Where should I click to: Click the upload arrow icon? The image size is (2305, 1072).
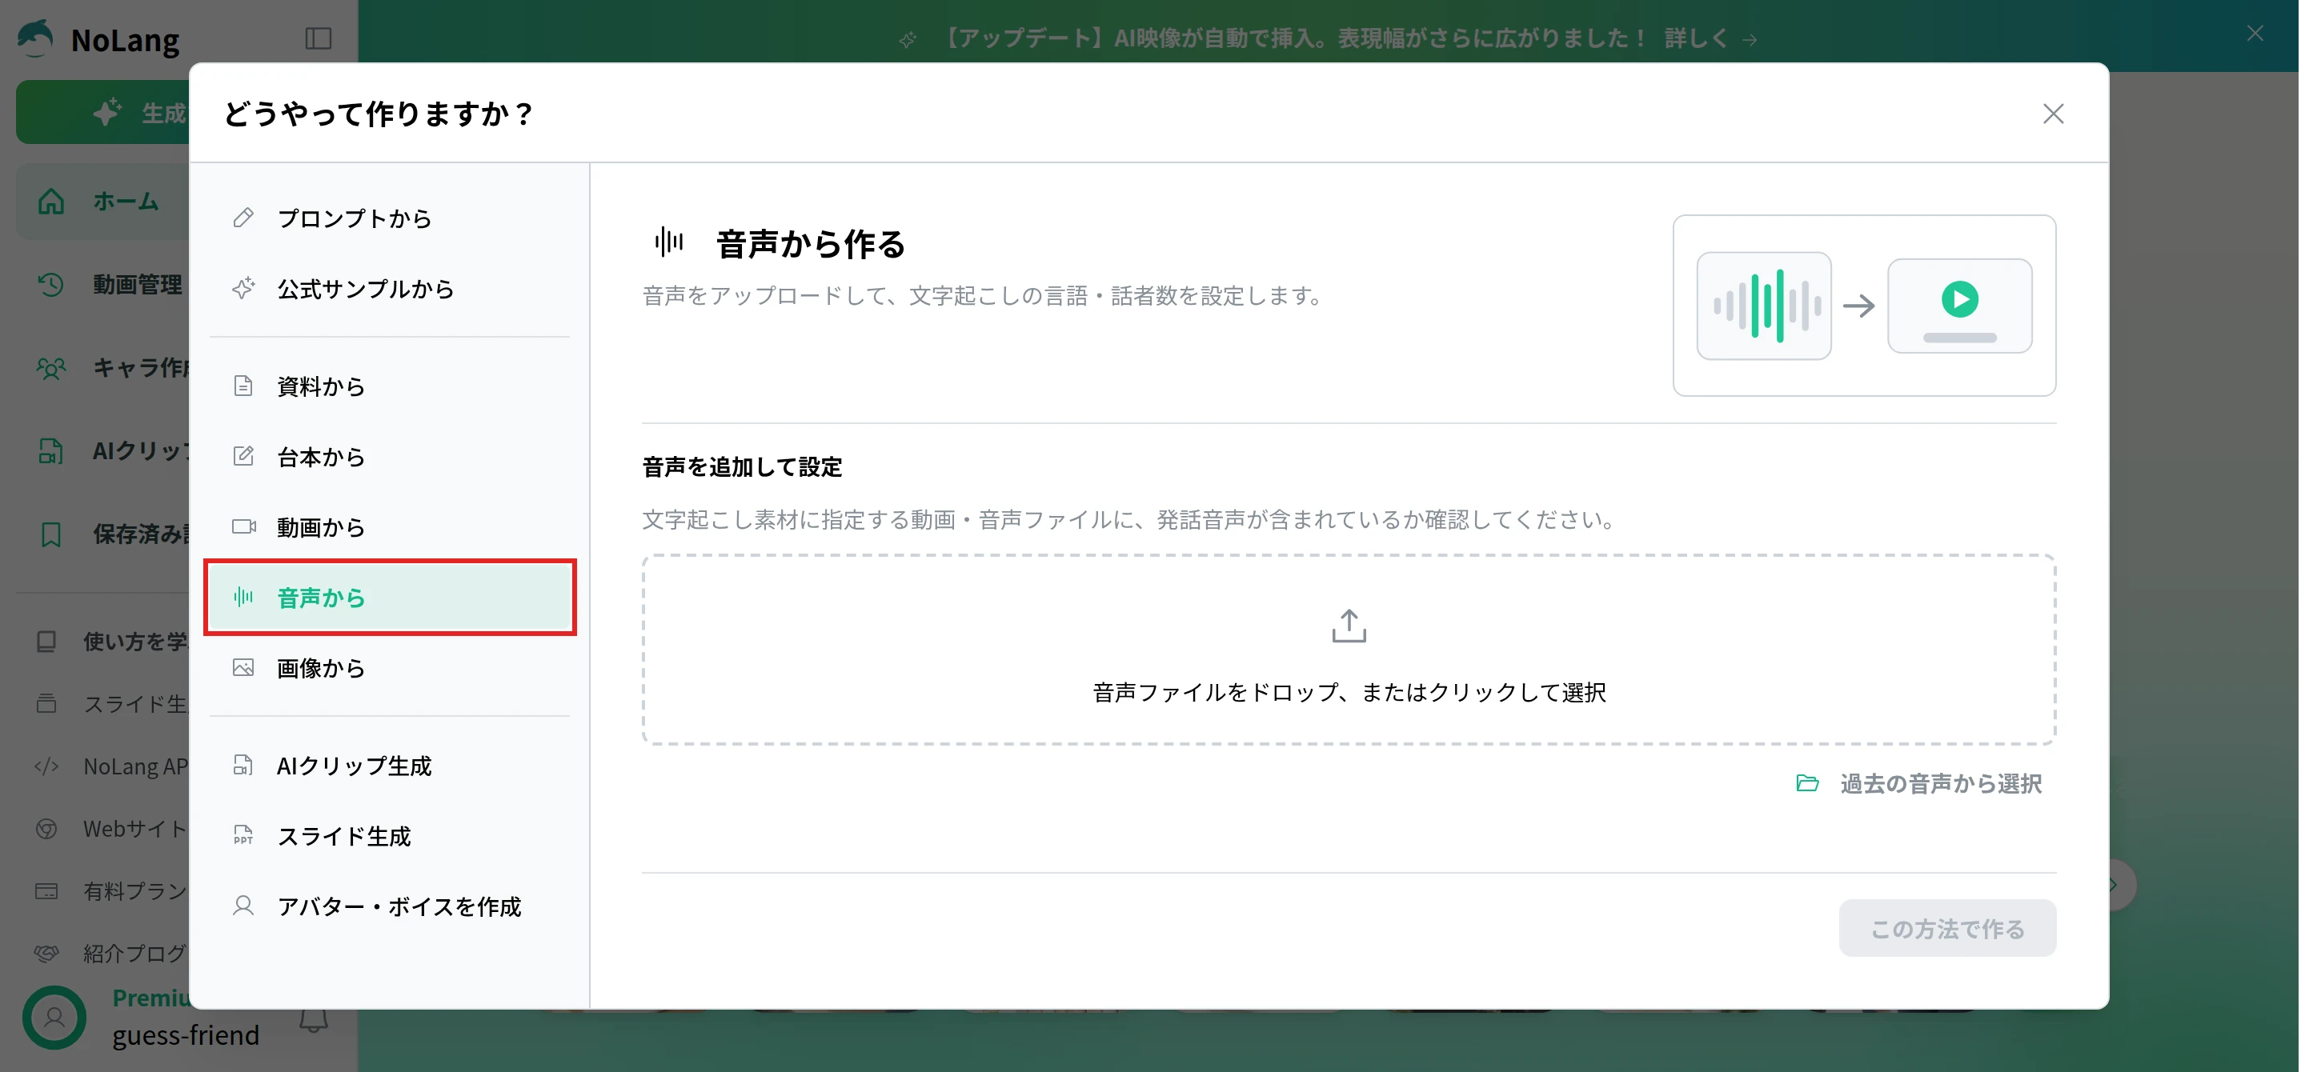1349,626
